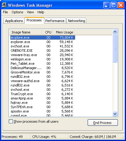The width and height of the screenshot is (126, 141).
Task: Open the Options menu
Action: coord(17,12)
